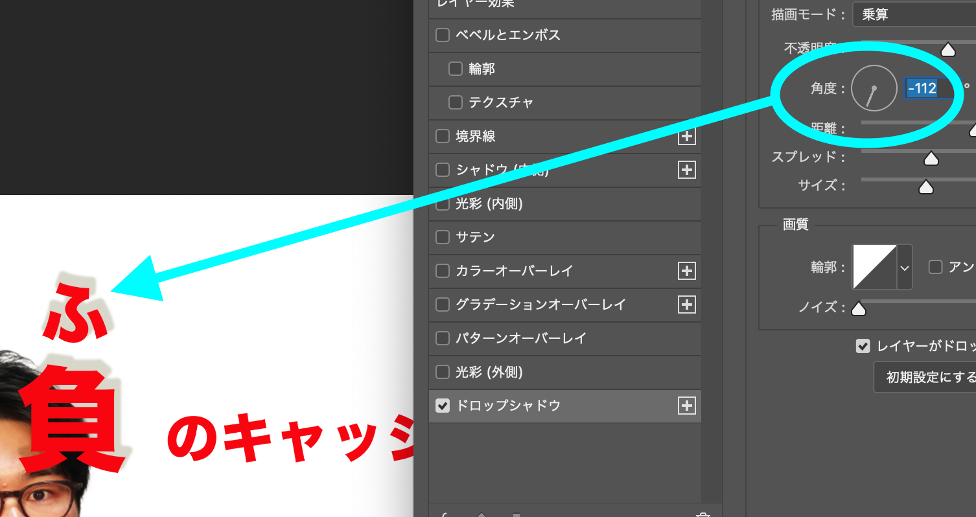Viewport: 976px width, 517px height.
Task: Select the ドロップシャドウ row label
Action: pos(508,406)
